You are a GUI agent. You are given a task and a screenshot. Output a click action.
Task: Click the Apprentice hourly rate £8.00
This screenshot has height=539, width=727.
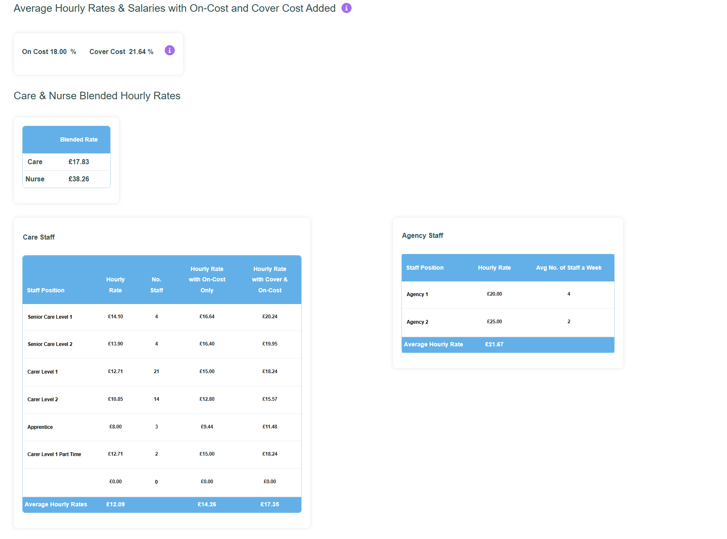tap(115, 427)
